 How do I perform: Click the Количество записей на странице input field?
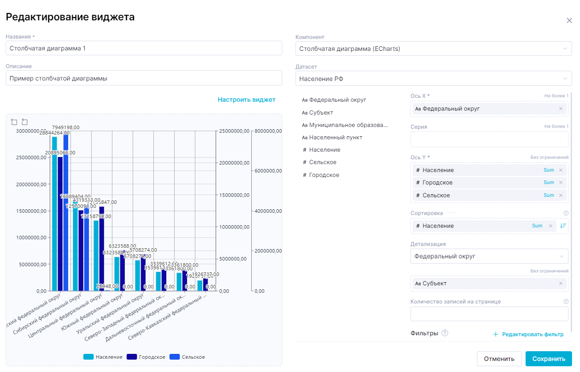click(x=489, y=314)
